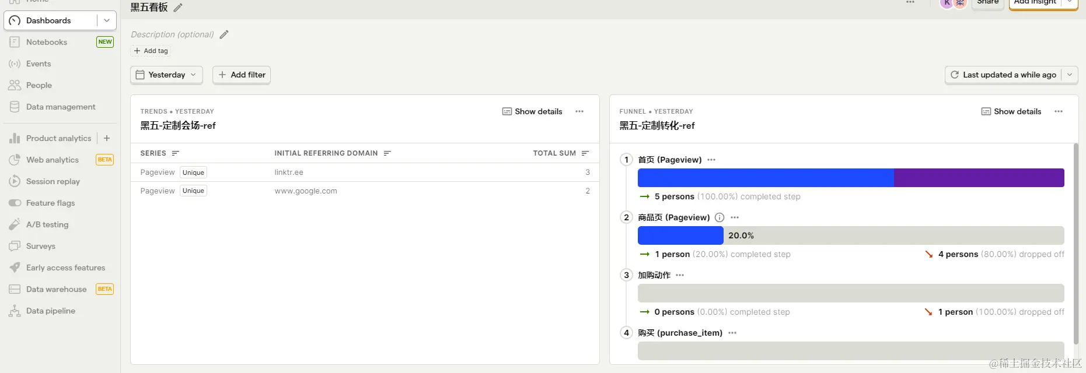Open options for the 首页 Pageview step
The width and height of the screenshot is (1086, 373).
(711, 160)
